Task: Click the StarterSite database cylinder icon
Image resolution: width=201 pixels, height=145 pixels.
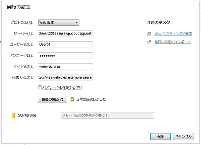Action: click(14, 116)
